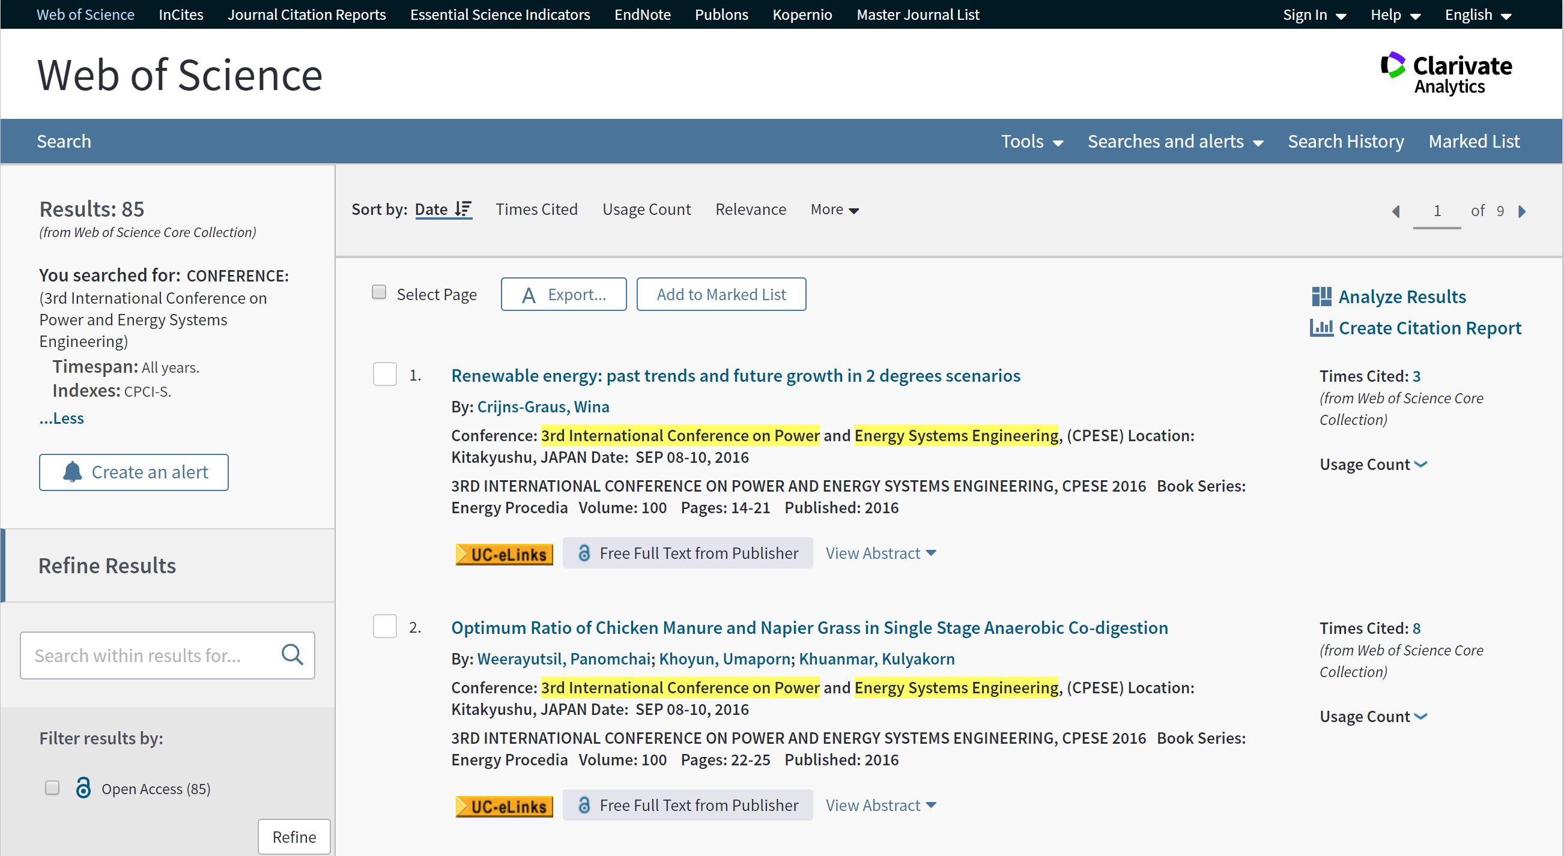Check the box for result 1
Screen dimensions: 1564x856
(x=385, y=375)
